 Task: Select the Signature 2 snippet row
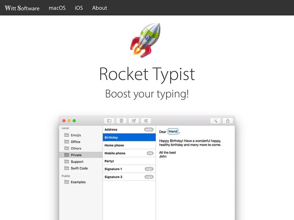[x=129, y=177]
